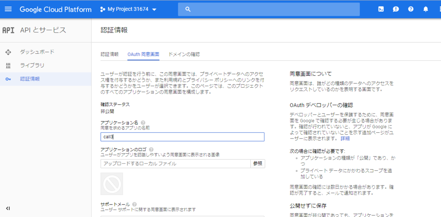Open ライブラリ in the sidebar

pyautogui.click(x=32, y=66)
